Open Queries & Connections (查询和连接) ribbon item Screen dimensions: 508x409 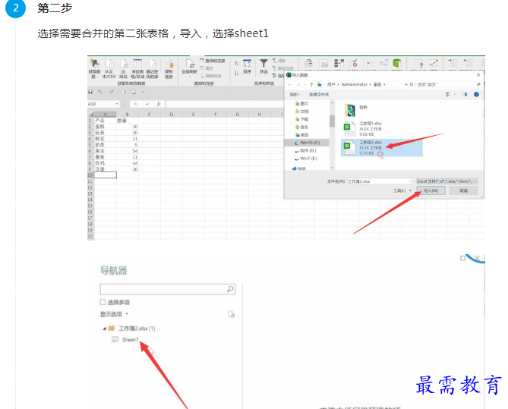[212, 61]
